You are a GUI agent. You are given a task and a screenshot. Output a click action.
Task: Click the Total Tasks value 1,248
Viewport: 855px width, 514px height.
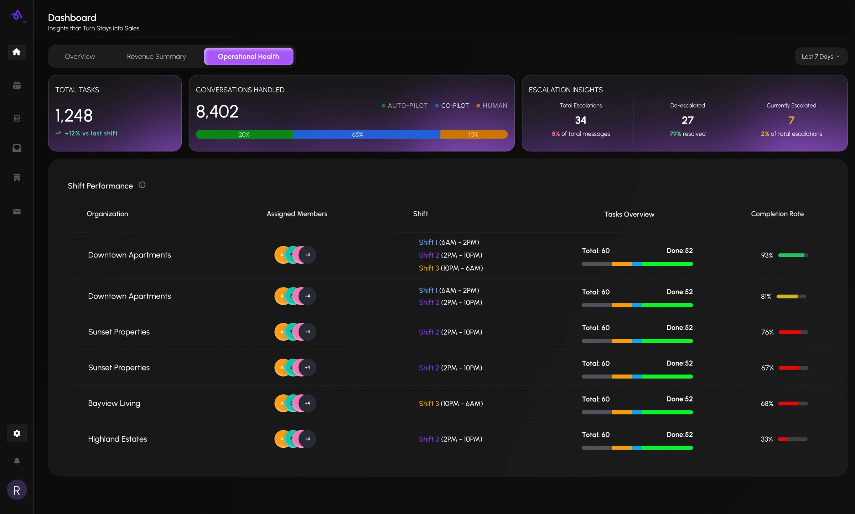pos(74,116)
